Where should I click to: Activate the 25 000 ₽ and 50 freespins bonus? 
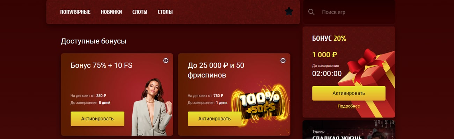(214, 118)
